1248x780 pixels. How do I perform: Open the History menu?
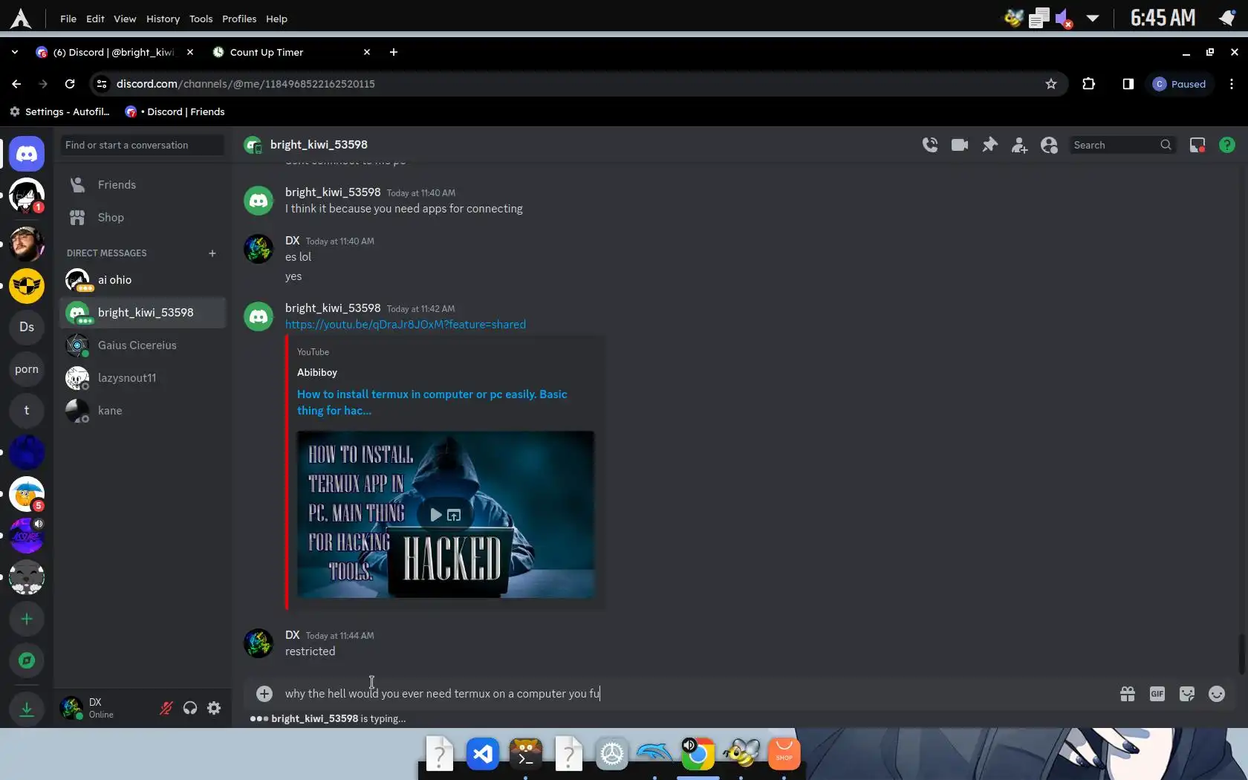[163, 19]
